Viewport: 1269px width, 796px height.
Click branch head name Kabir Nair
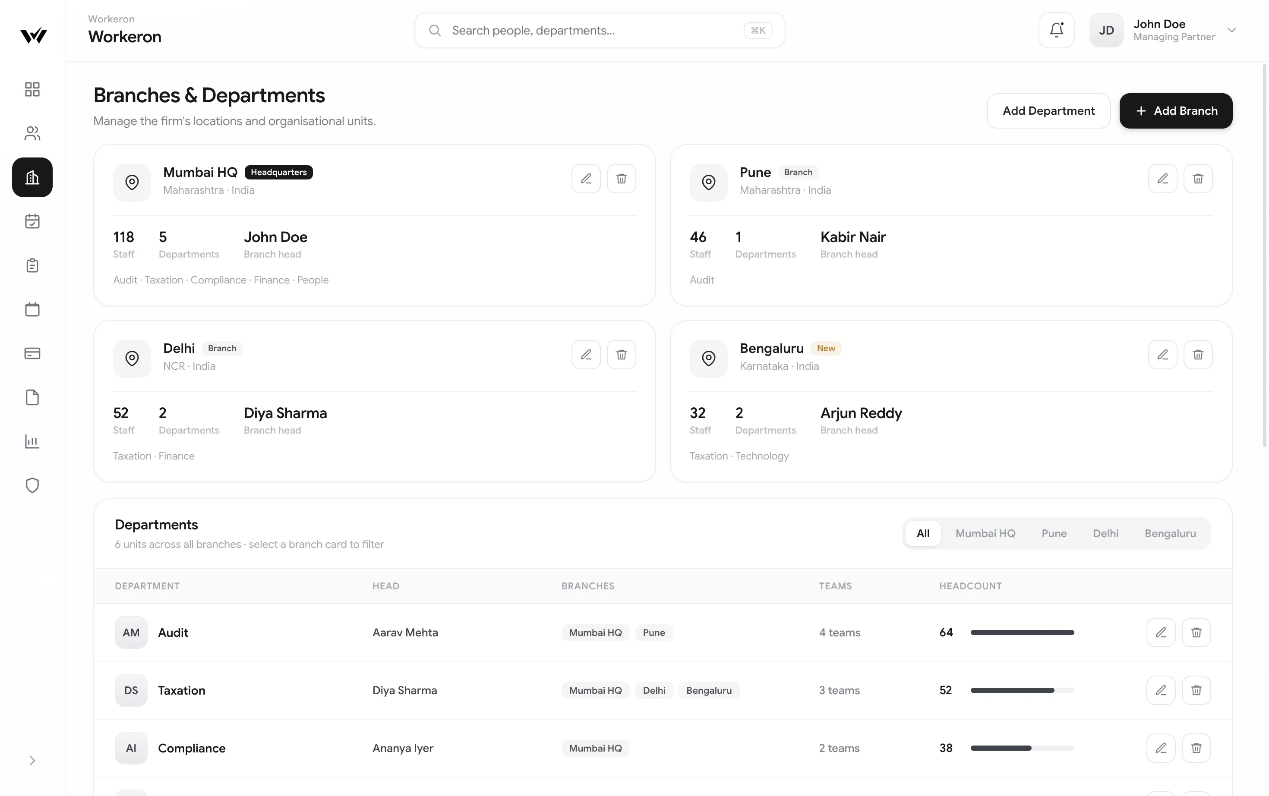853,237
